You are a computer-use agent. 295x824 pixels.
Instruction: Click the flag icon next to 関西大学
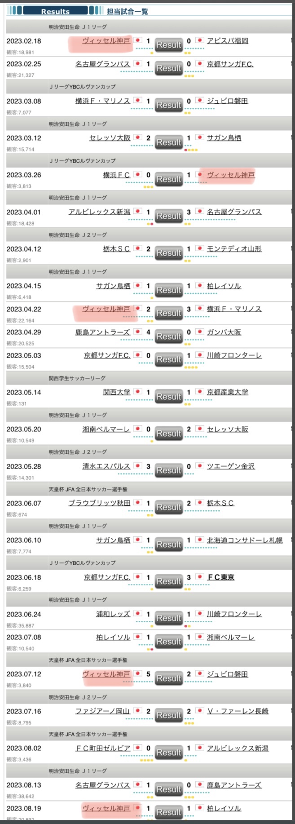click(x=138, y=392)
